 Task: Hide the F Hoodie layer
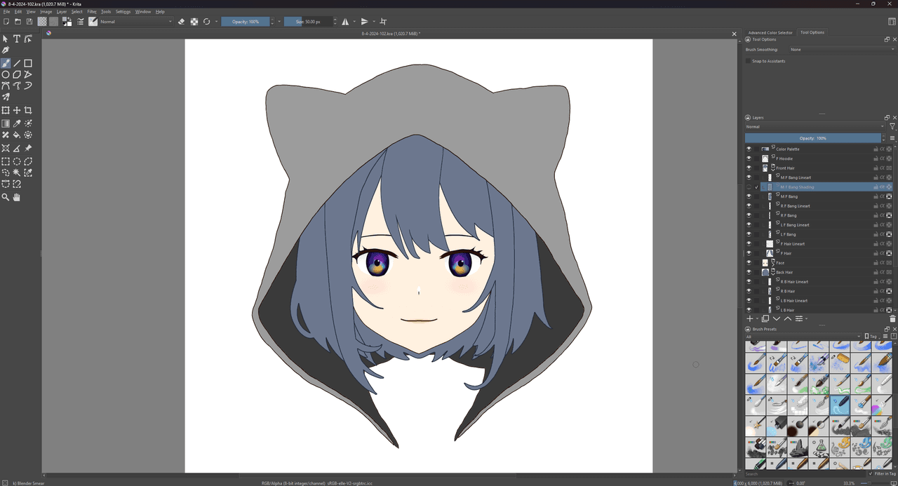(749, 158)
